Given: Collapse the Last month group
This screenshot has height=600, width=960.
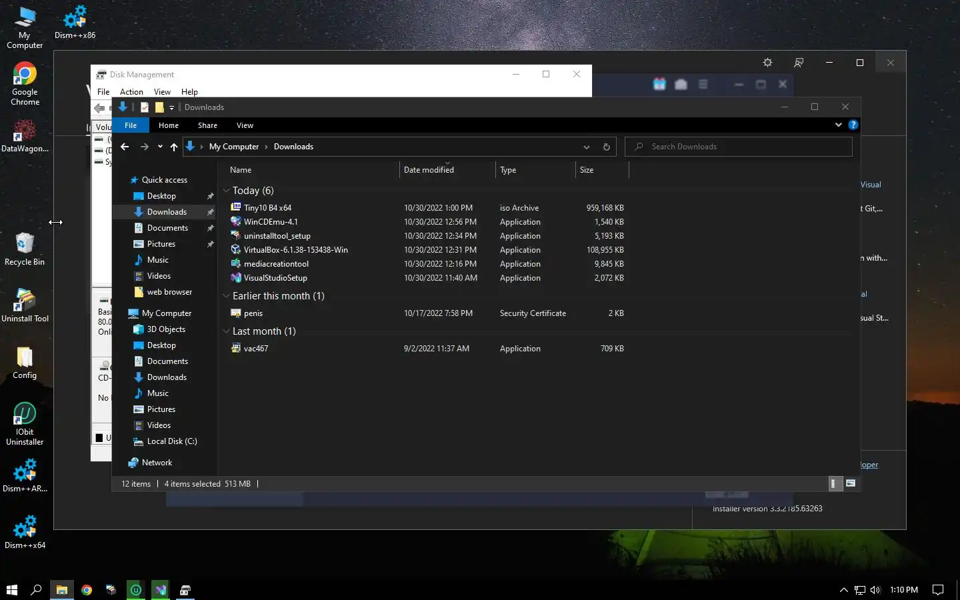Looking at the screenshot, I should click(x=226, y=331).
